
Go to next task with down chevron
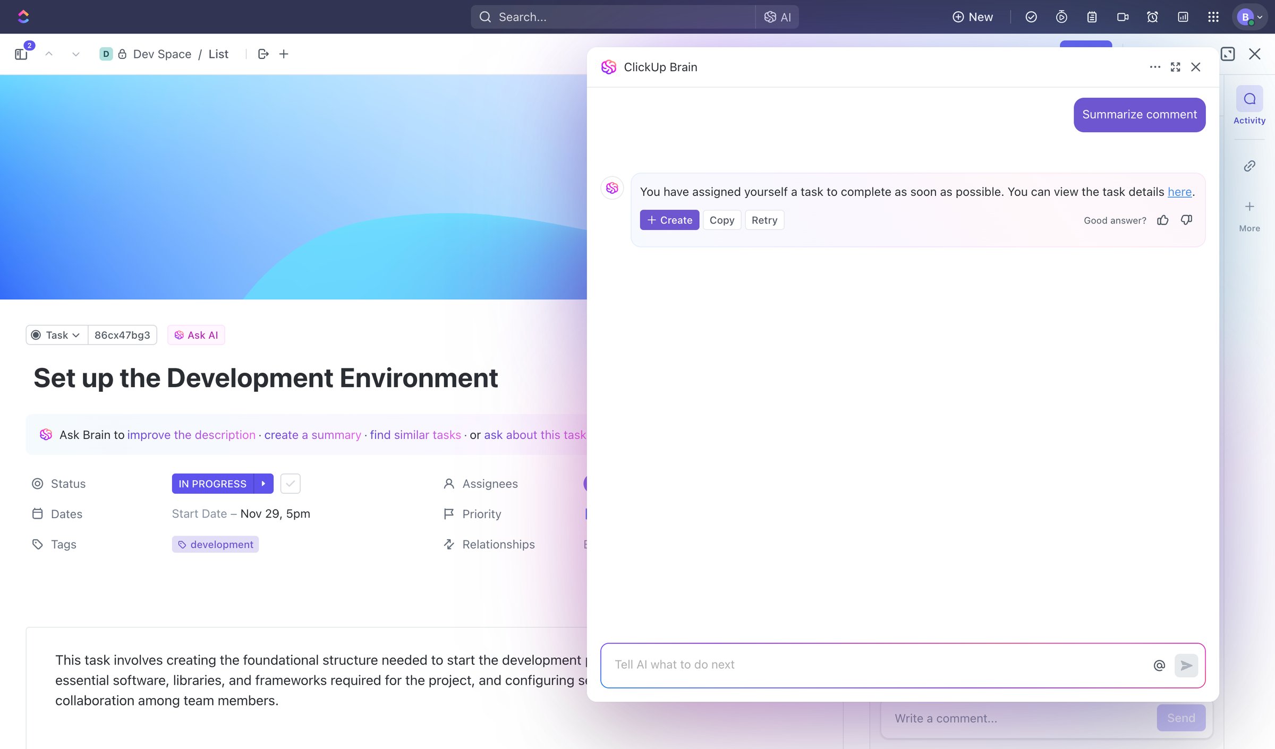[75, 54]
